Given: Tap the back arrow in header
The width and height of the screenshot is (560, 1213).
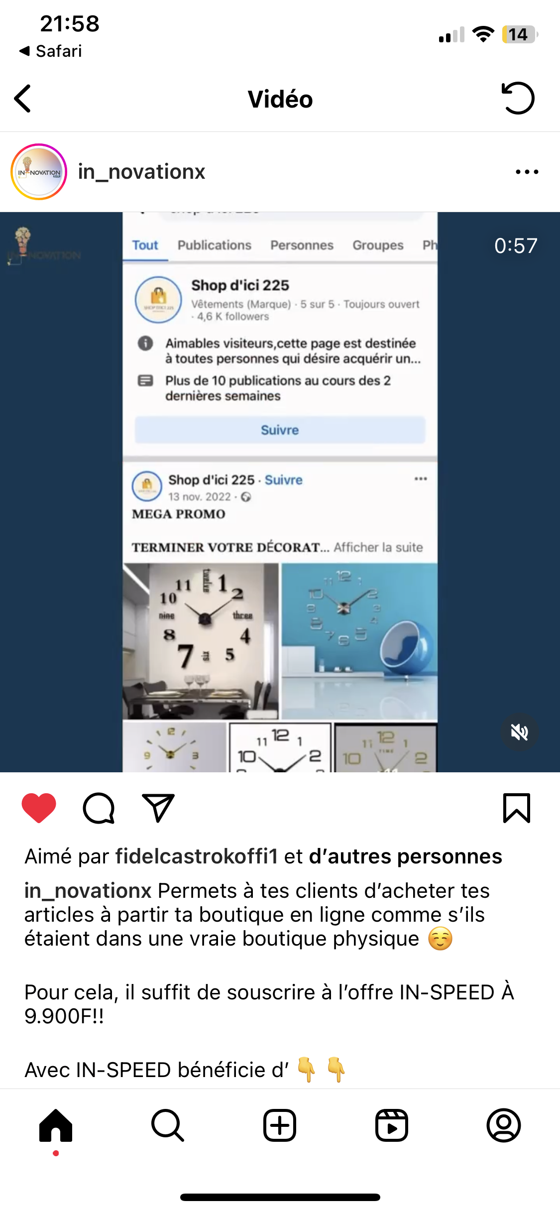Looking at the screenshot, I should (23, 99).
